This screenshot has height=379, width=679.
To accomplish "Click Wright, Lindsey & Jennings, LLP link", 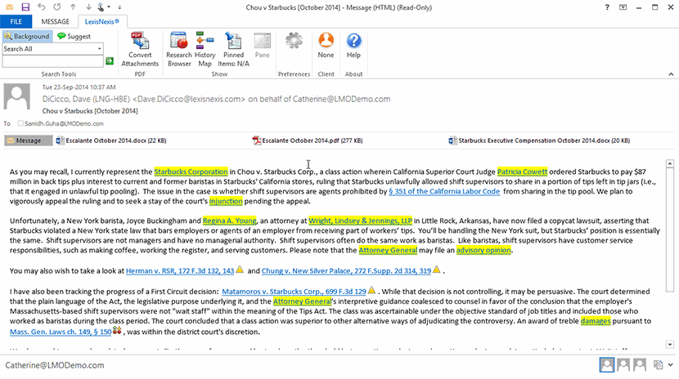I will [360, 221].
